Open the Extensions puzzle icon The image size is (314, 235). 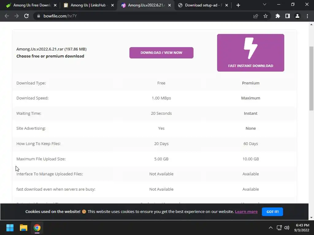(278, 16)
